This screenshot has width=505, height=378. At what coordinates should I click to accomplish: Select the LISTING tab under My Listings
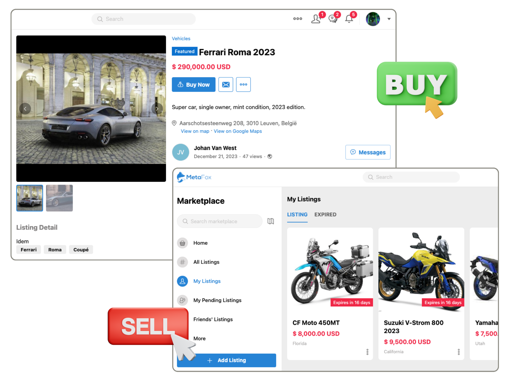(x=297, y=214)
